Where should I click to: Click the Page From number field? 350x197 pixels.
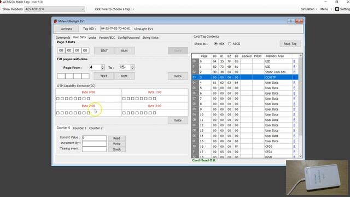95,67
